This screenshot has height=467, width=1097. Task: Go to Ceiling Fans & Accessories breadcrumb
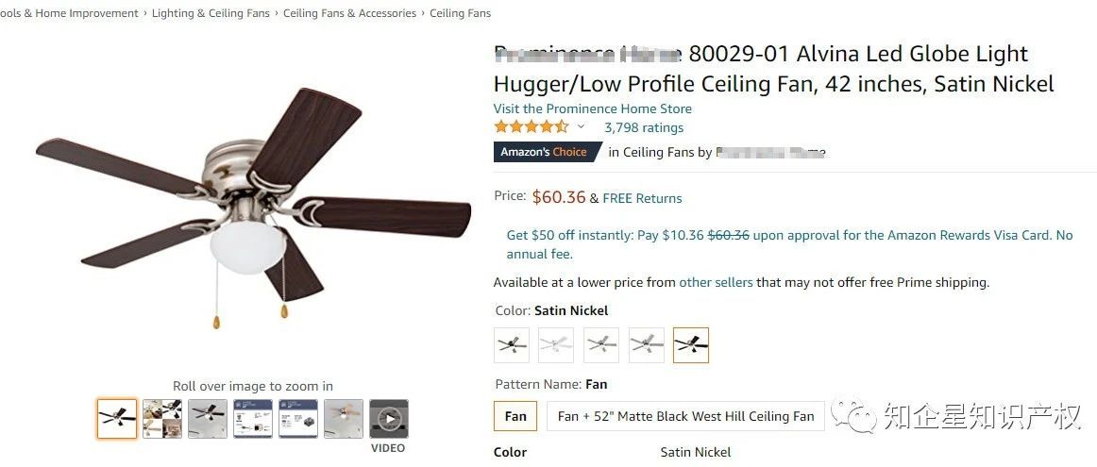349,13
